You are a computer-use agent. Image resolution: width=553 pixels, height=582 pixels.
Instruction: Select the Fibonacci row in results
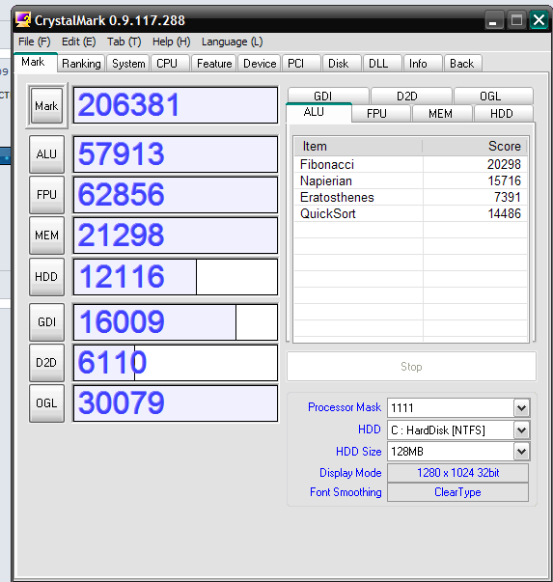[410, 164]
